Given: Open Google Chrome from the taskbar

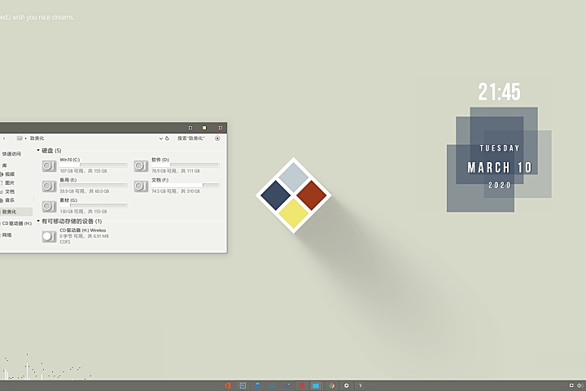Looking at the screenshot, I should point(331,385).
